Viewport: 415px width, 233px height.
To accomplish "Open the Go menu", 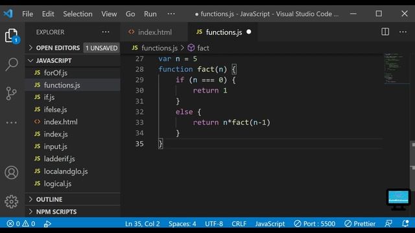I will point(130,14).
